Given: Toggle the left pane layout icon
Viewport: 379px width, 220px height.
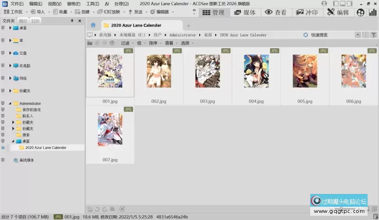Looking at the screenshot, I should pyautogui.click(x=335, y=4).
